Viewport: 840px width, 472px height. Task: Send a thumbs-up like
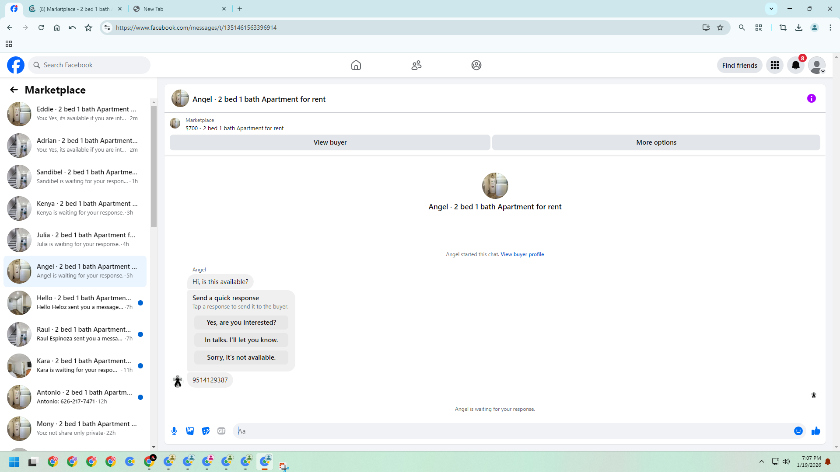point(815,431)
